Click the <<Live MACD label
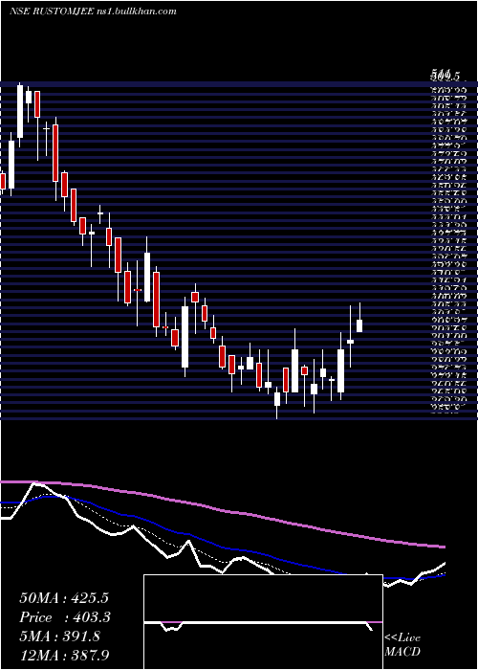478x670 pixels. tap(402, 644)
